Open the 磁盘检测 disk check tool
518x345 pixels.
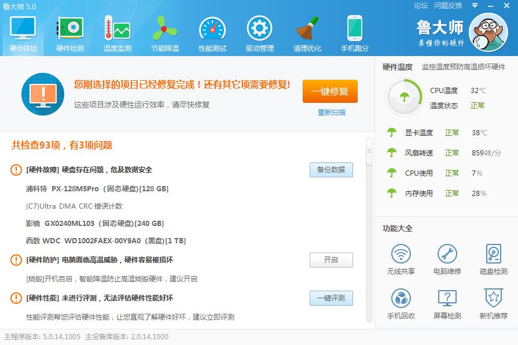click(493, 259)
